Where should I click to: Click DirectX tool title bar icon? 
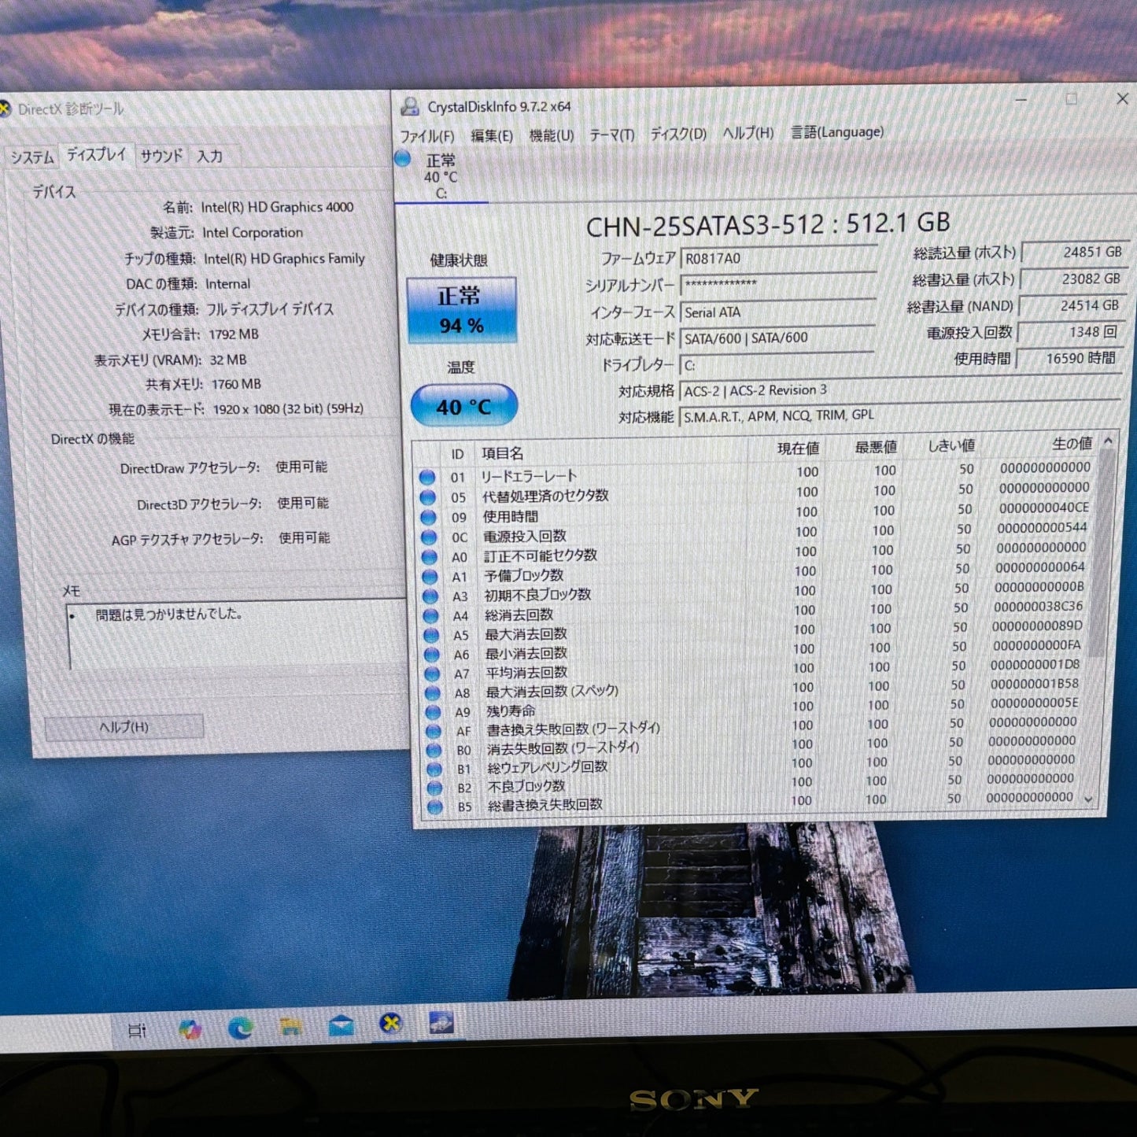(x=4, y=109)
